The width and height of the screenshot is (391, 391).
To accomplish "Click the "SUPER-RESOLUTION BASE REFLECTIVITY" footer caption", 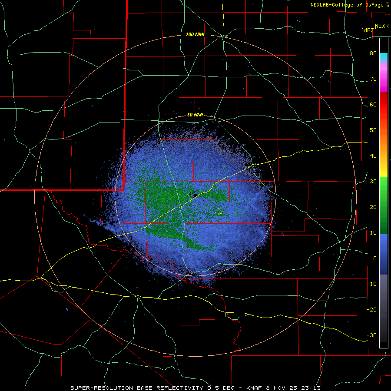I will [137, 388].
